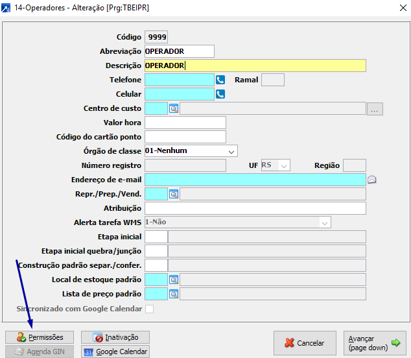The image size is (411, 358).
Task: Open the Centro de custo lookup icon
Action: tap(174, 108)
